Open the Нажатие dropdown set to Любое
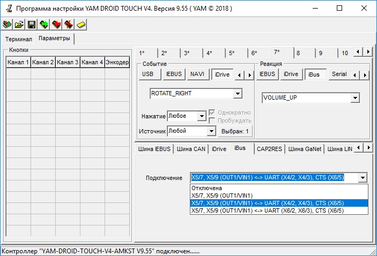This screenshot has height=256, width=377. (x=202, y=116)
